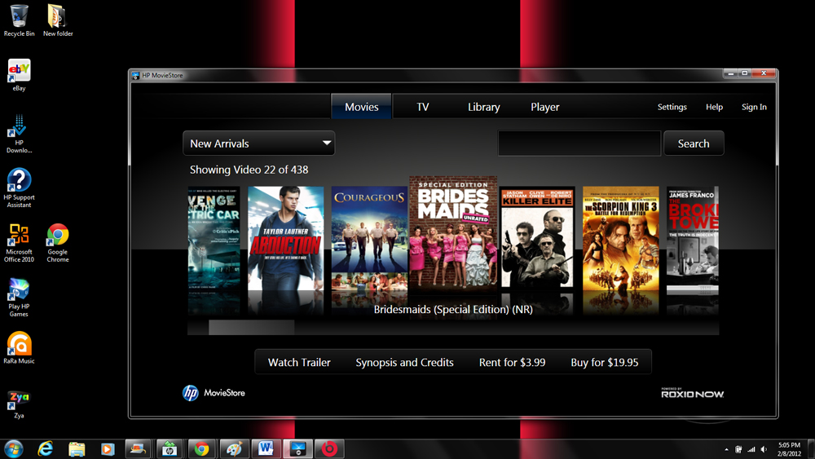This screenshot has width=815, height=459.
Task: Open HP Support Assistant shortcut
Action: 20,188
